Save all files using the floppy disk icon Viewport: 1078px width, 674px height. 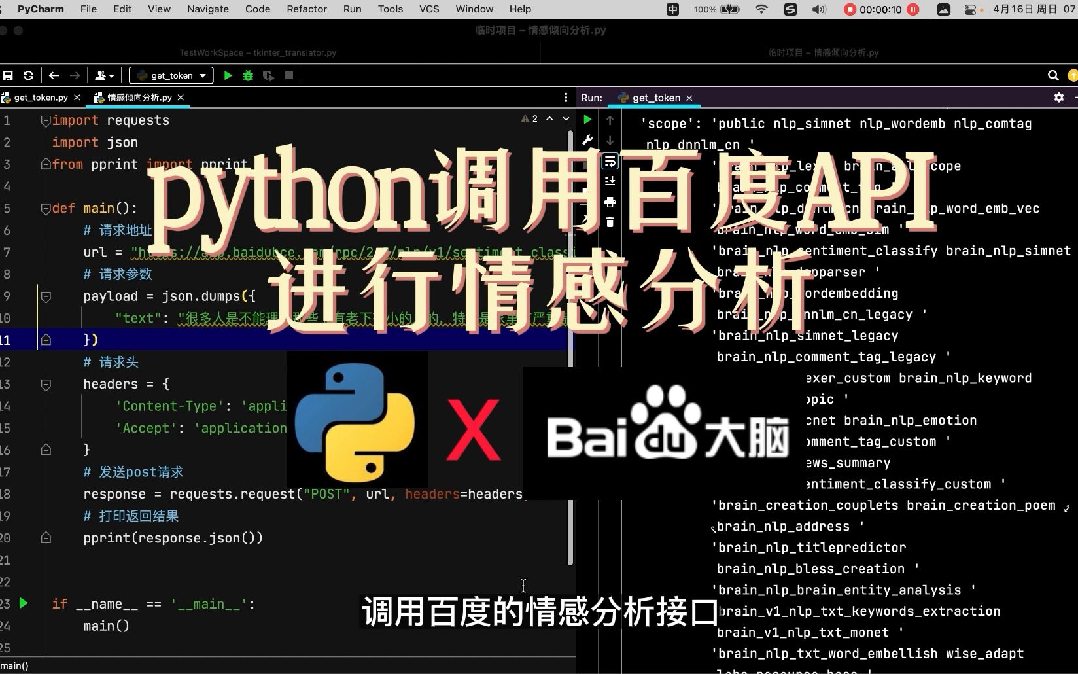[8, 75]
